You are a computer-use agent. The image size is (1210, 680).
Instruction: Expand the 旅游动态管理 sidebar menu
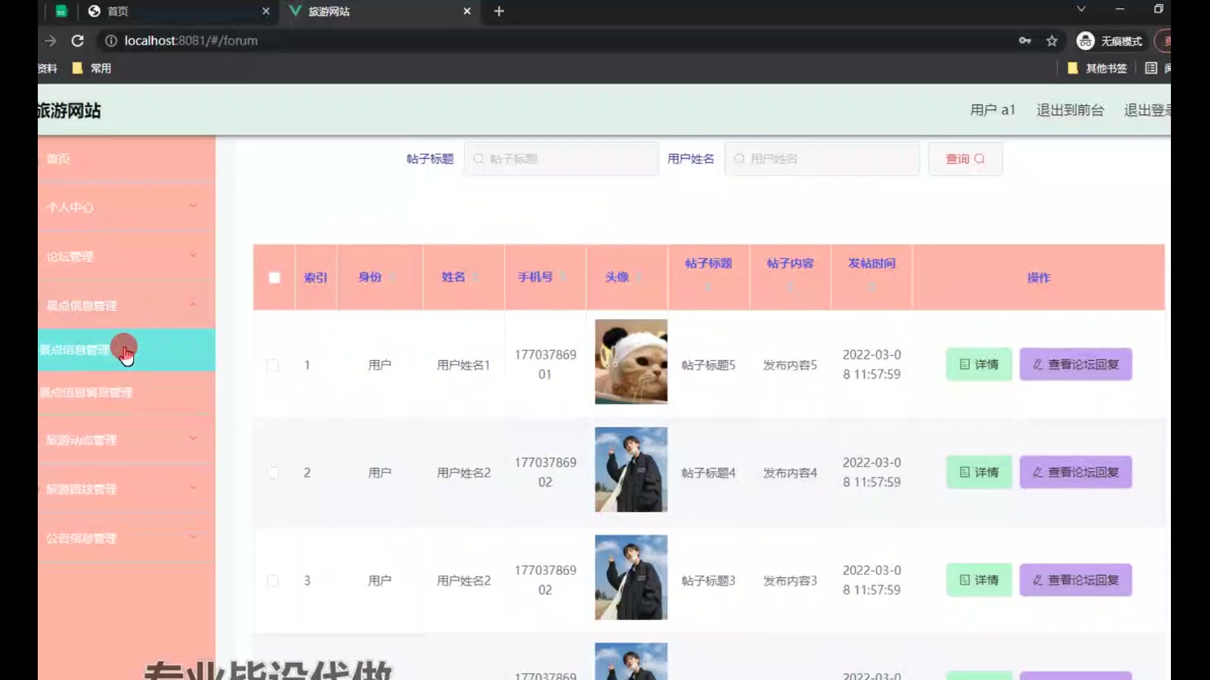[x=126, y=439]
